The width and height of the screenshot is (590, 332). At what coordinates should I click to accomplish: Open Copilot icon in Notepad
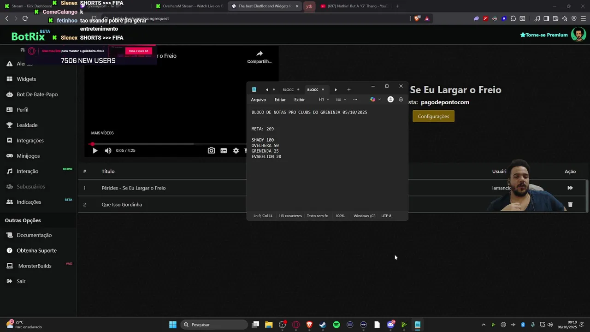(372, 100)
